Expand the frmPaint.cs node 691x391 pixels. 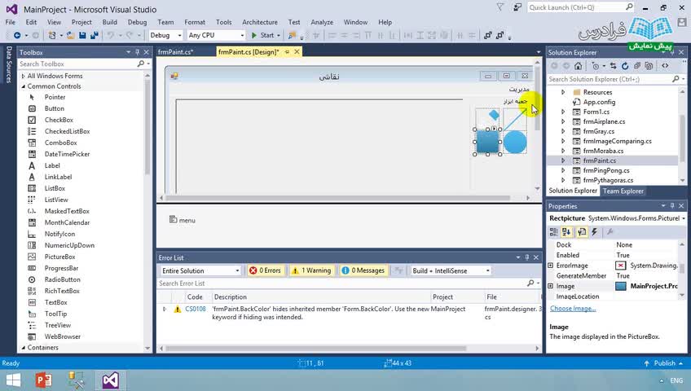563,160
